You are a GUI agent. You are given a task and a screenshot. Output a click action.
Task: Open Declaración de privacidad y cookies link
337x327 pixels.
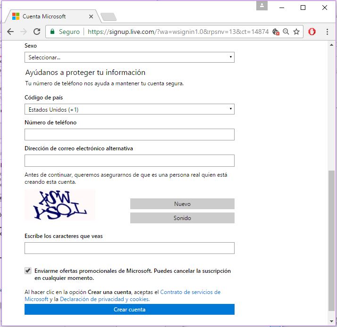[x=105, y=299]
